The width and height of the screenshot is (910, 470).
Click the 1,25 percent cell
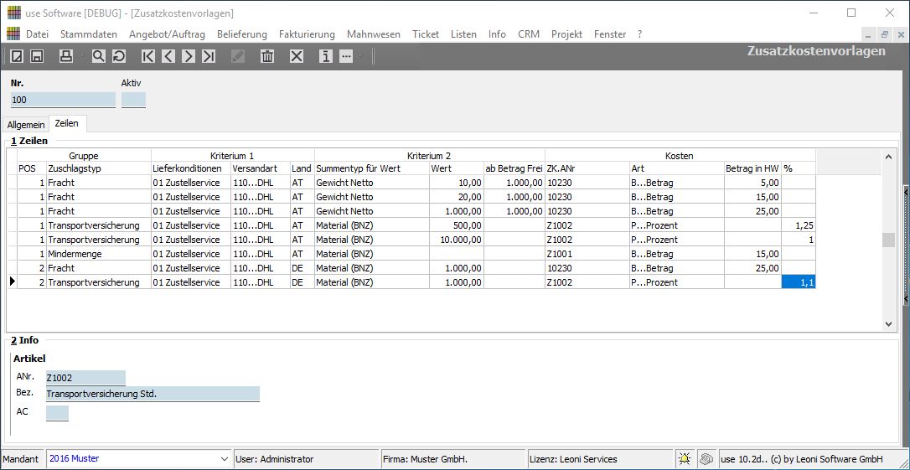(799, 225)
